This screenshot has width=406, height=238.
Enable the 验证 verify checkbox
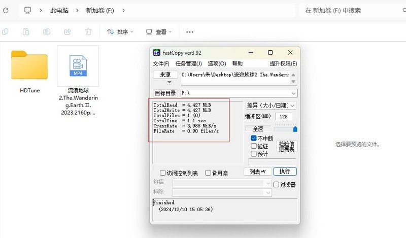[x=253, y=146]
